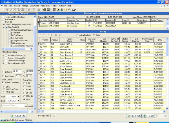Open the Tables menu
Viewport: 169px width, 123px height.
(55, 6)
